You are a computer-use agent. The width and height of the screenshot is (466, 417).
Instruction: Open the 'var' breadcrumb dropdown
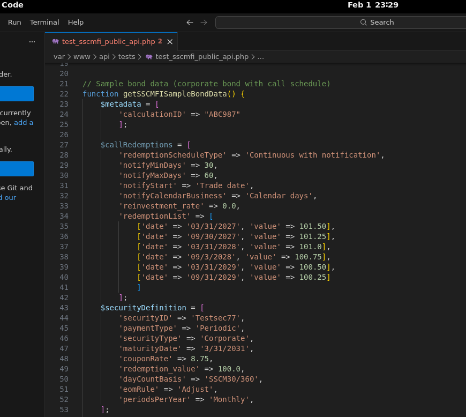click(x=59, y=56)
